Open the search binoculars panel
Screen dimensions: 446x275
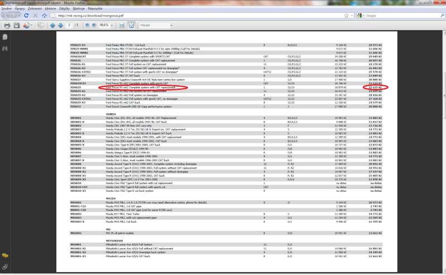point(5,49)
